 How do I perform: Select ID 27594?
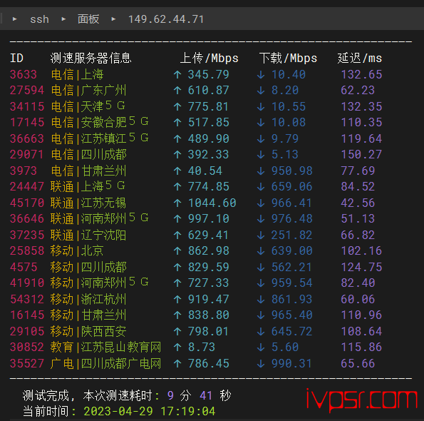click(x=27, y=90)
